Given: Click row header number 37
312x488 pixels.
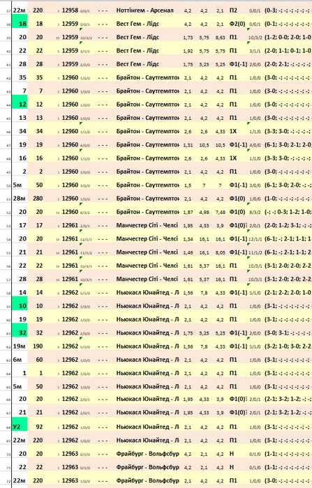Looking at the screenshot, I should click(8, 11).
